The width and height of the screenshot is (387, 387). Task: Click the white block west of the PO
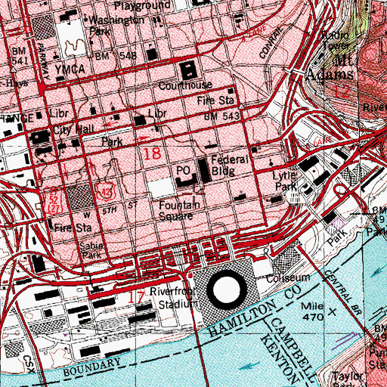[161, 188]
